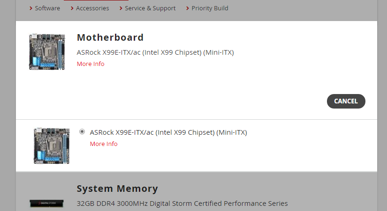This screenshot has height=211, width=387.
Task: Cancel the motherboard selection panel
Action: [346, 101]
